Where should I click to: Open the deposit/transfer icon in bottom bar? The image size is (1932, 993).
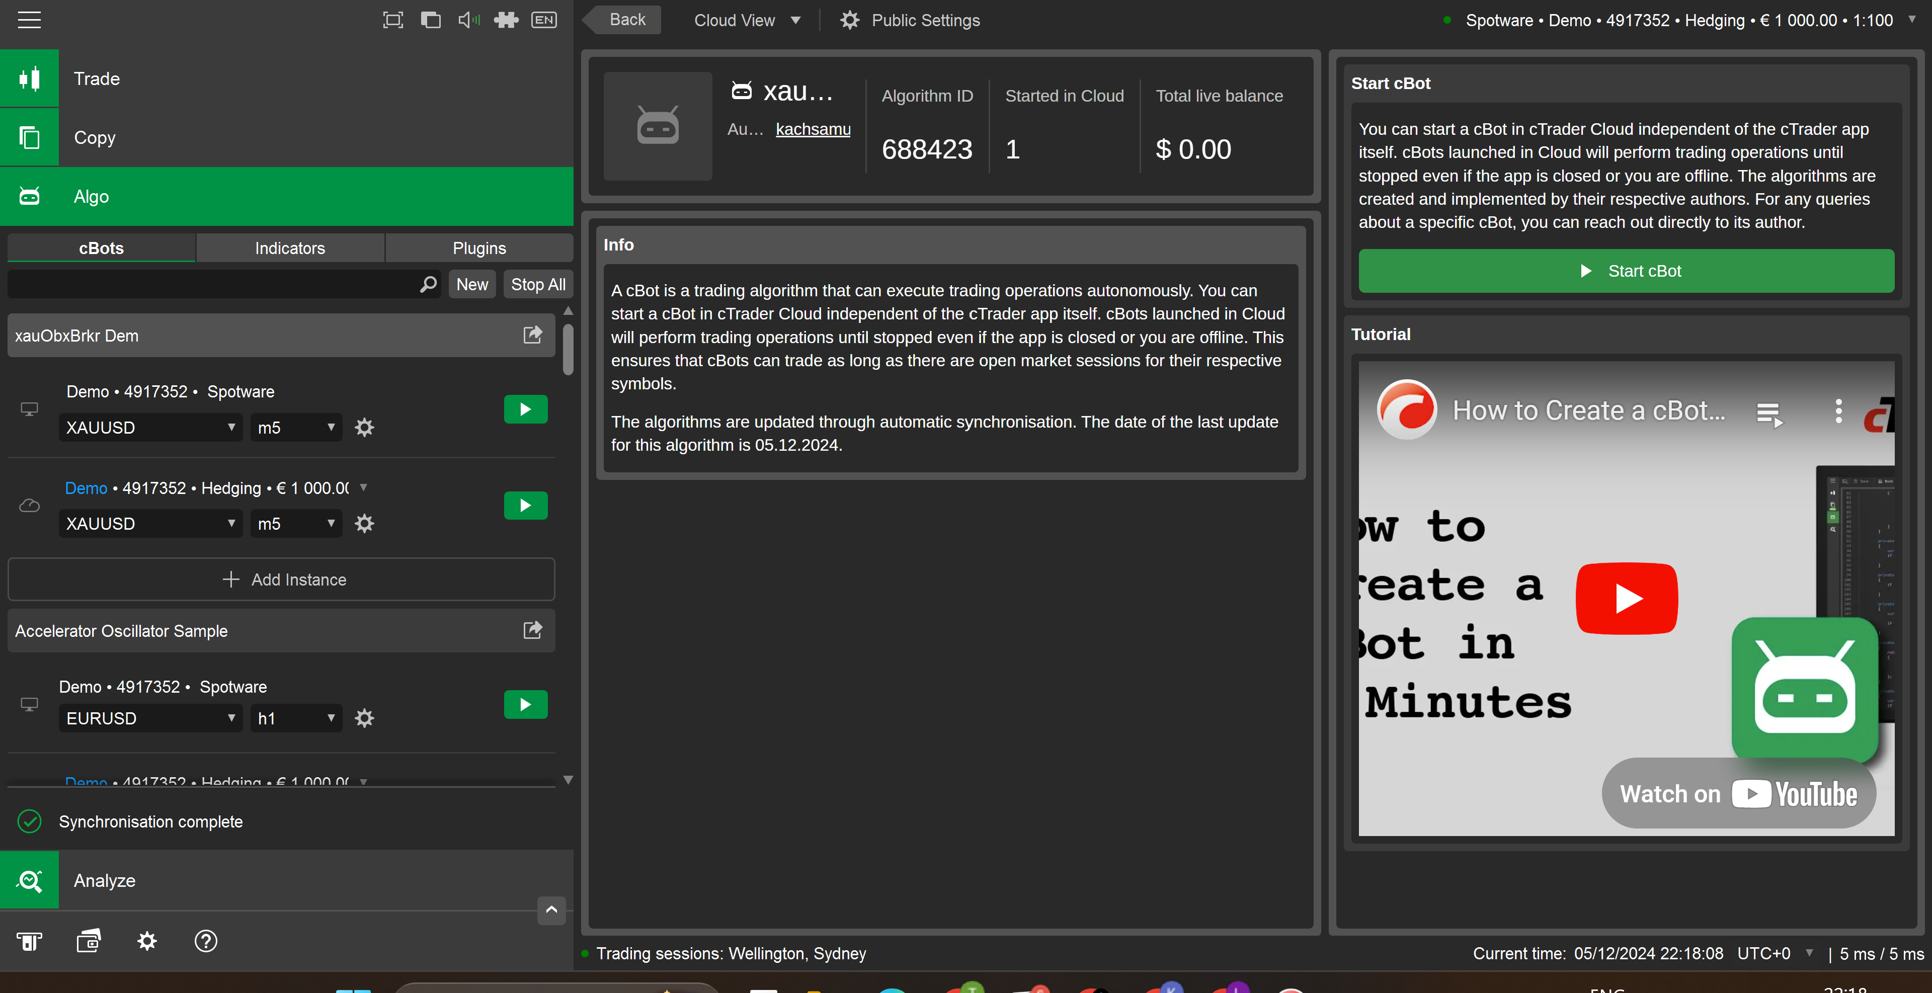click(x=29, y=941)
